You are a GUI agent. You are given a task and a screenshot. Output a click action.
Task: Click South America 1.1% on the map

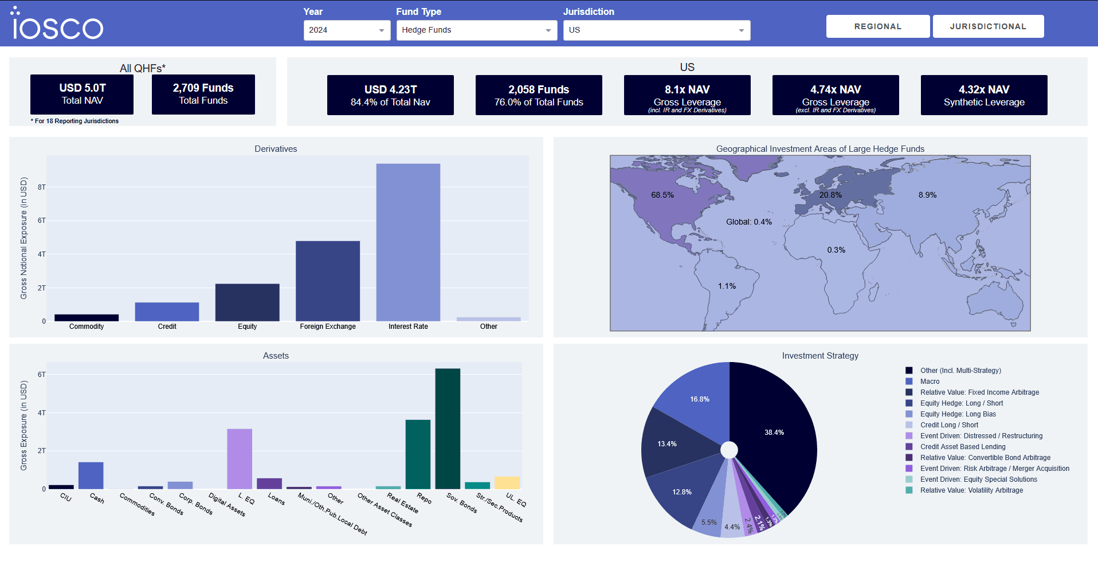727,286
